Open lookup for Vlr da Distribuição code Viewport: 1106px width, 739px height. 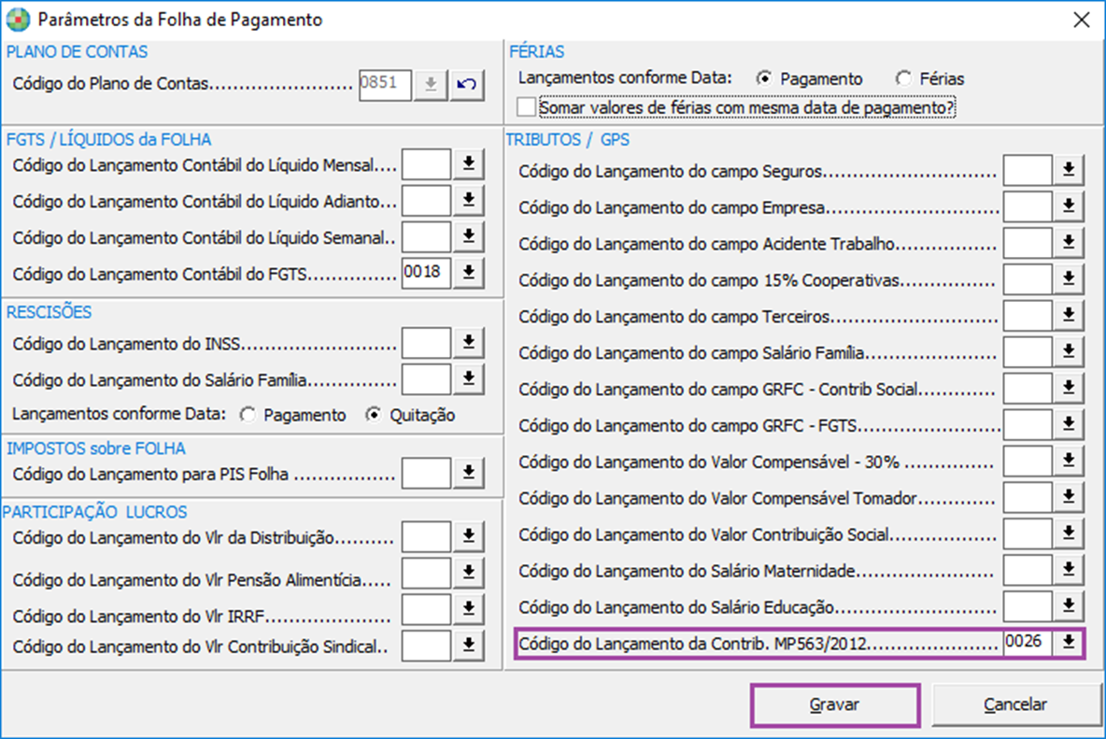tap(468, 537)
